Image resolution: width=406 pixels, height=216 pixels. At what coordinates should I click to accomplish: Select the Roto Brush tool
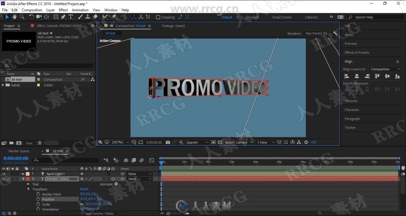click(105, 17)
